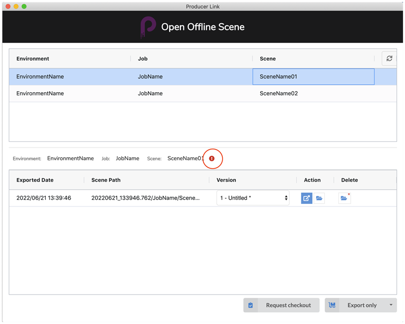The image size is (405, 324).
Task: Select the SceneName02 row
Action: (x=278, y=93)
